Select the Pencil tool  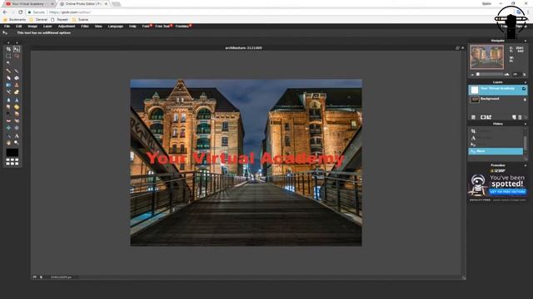click(x=8, y=71)
